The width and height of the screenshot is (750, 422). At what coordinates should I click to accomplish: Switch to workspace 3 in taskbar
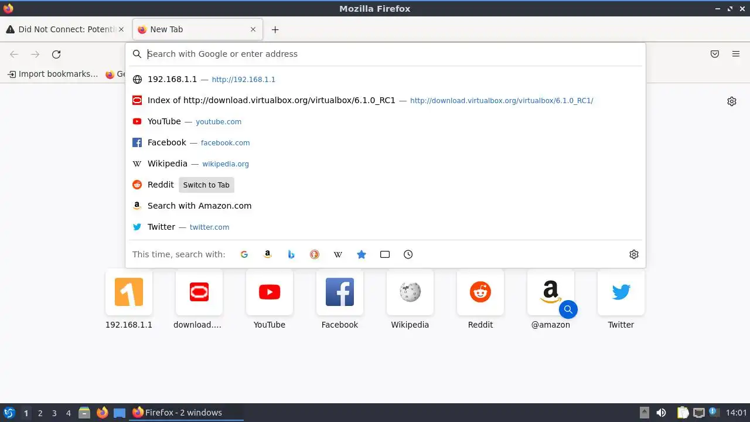click(54, 413)
